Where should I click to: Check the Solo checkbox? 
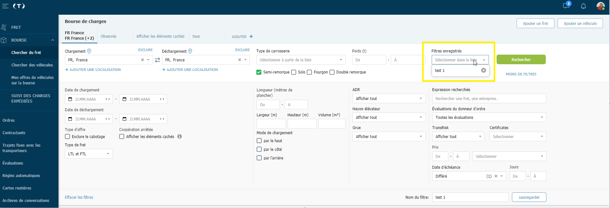(x=294, y=72)
